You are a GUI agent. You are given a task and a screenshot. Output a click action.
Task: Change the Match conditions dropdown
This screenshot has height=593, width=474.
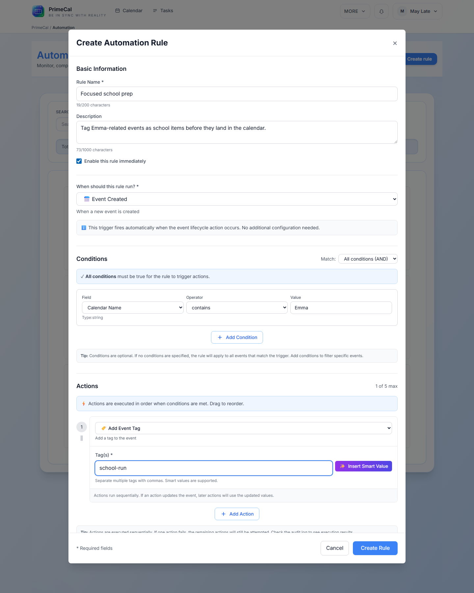click(368, 259)
